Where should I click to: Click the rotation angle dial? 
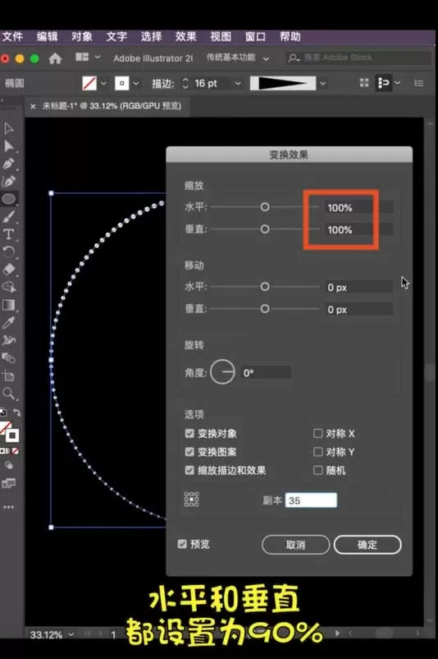coord(222,372)
